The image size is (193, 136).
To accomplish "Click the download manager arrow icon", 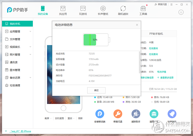I will coord(181,12).
